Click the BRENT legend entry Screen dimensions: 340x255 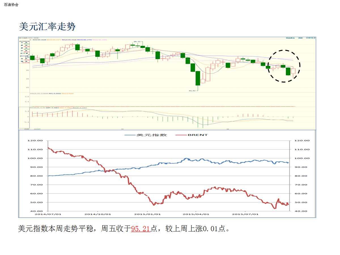click(x=192, y=135)
